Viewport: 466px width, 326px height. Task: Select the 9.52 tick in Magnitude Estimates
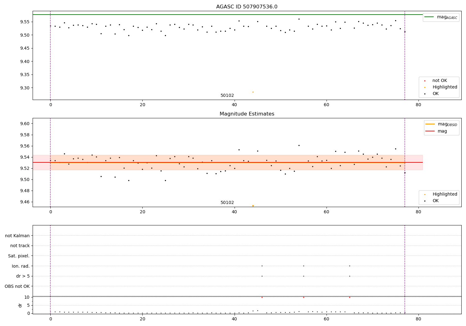click(x=24, y=168)
